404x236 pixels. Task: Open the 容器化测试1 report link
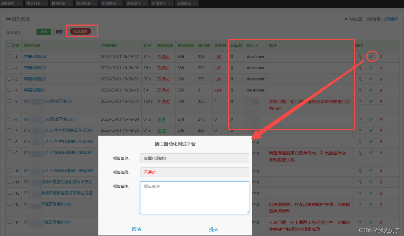(x=35, y=90)
